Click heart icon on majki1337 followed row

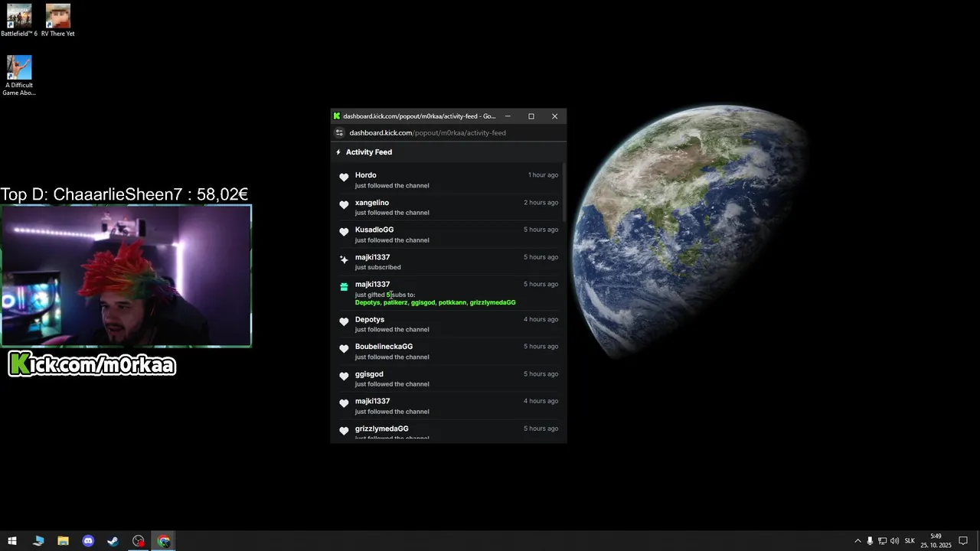[344, 403]
